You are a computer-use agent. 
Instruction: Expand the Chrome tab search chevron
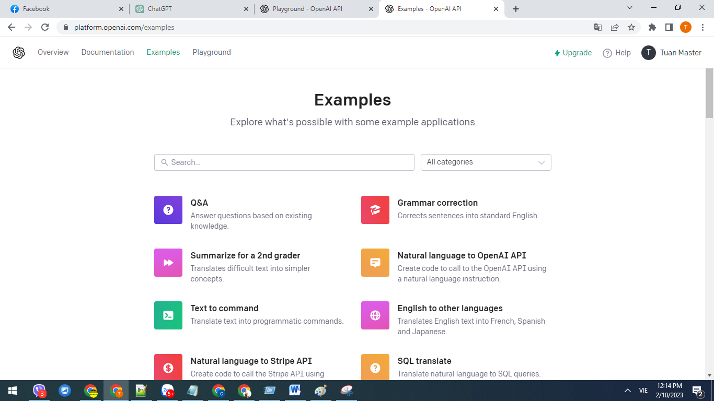click(630, 8)
